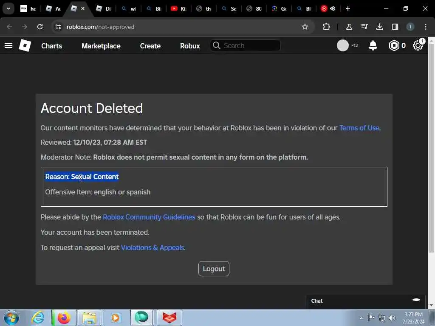Open the Robux balance icon
Screen dimensions: 435x326
pyautogui.click(x=394, y=45)
